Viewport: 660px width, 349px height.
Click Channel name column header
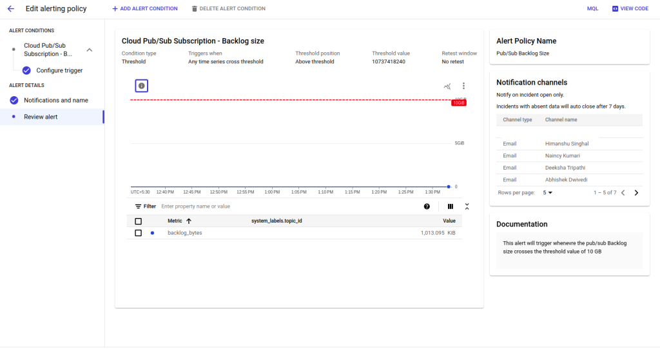point(561,120)
